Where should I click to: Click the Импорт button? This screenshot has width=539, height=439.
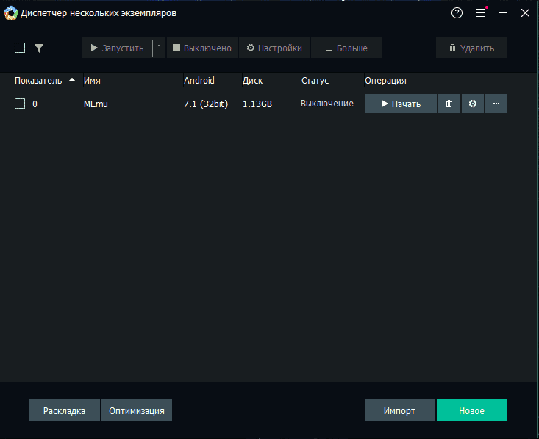coord(399,410)
